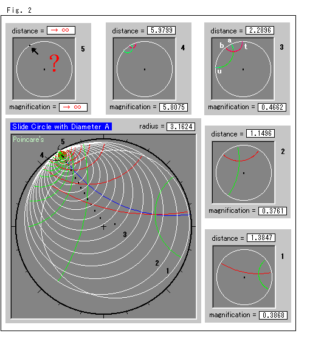The height and width of the screenshot is (339, 324).
Task: Click the black arrow in panel 5
Action: [x=35, y=51]
